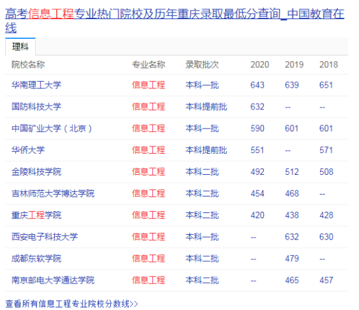The width and height of the screenshot is (359, 310).
Task: Open 成都东软学院 school link
Action: click(x=36, y=259)
